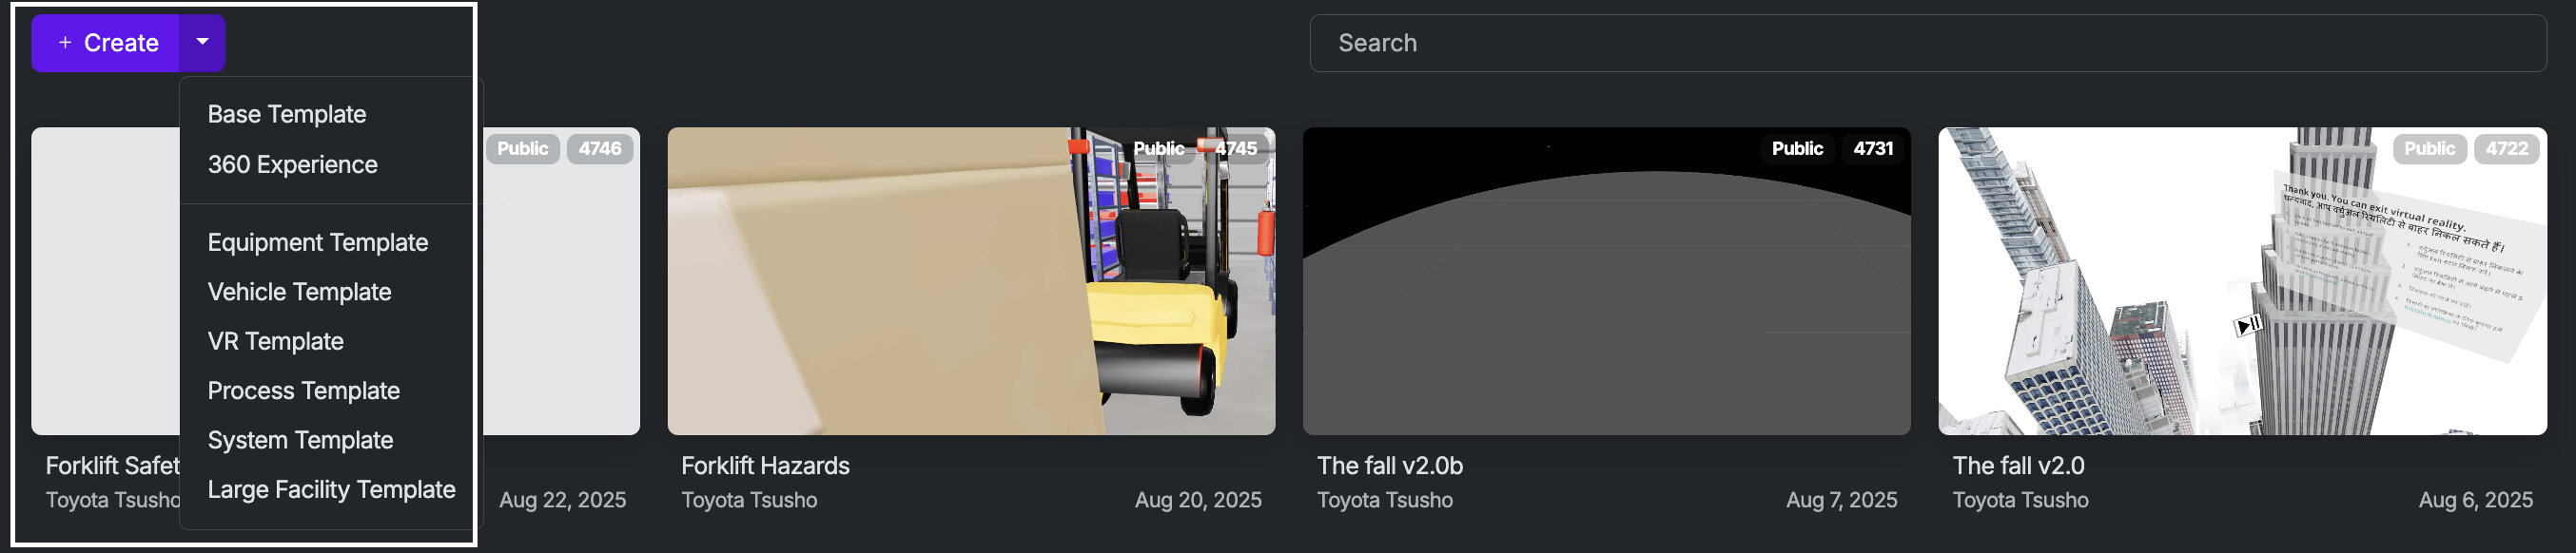Click The fall v2.0b title link
This screenshot has width=2576, height=553.
point(1389,467)
